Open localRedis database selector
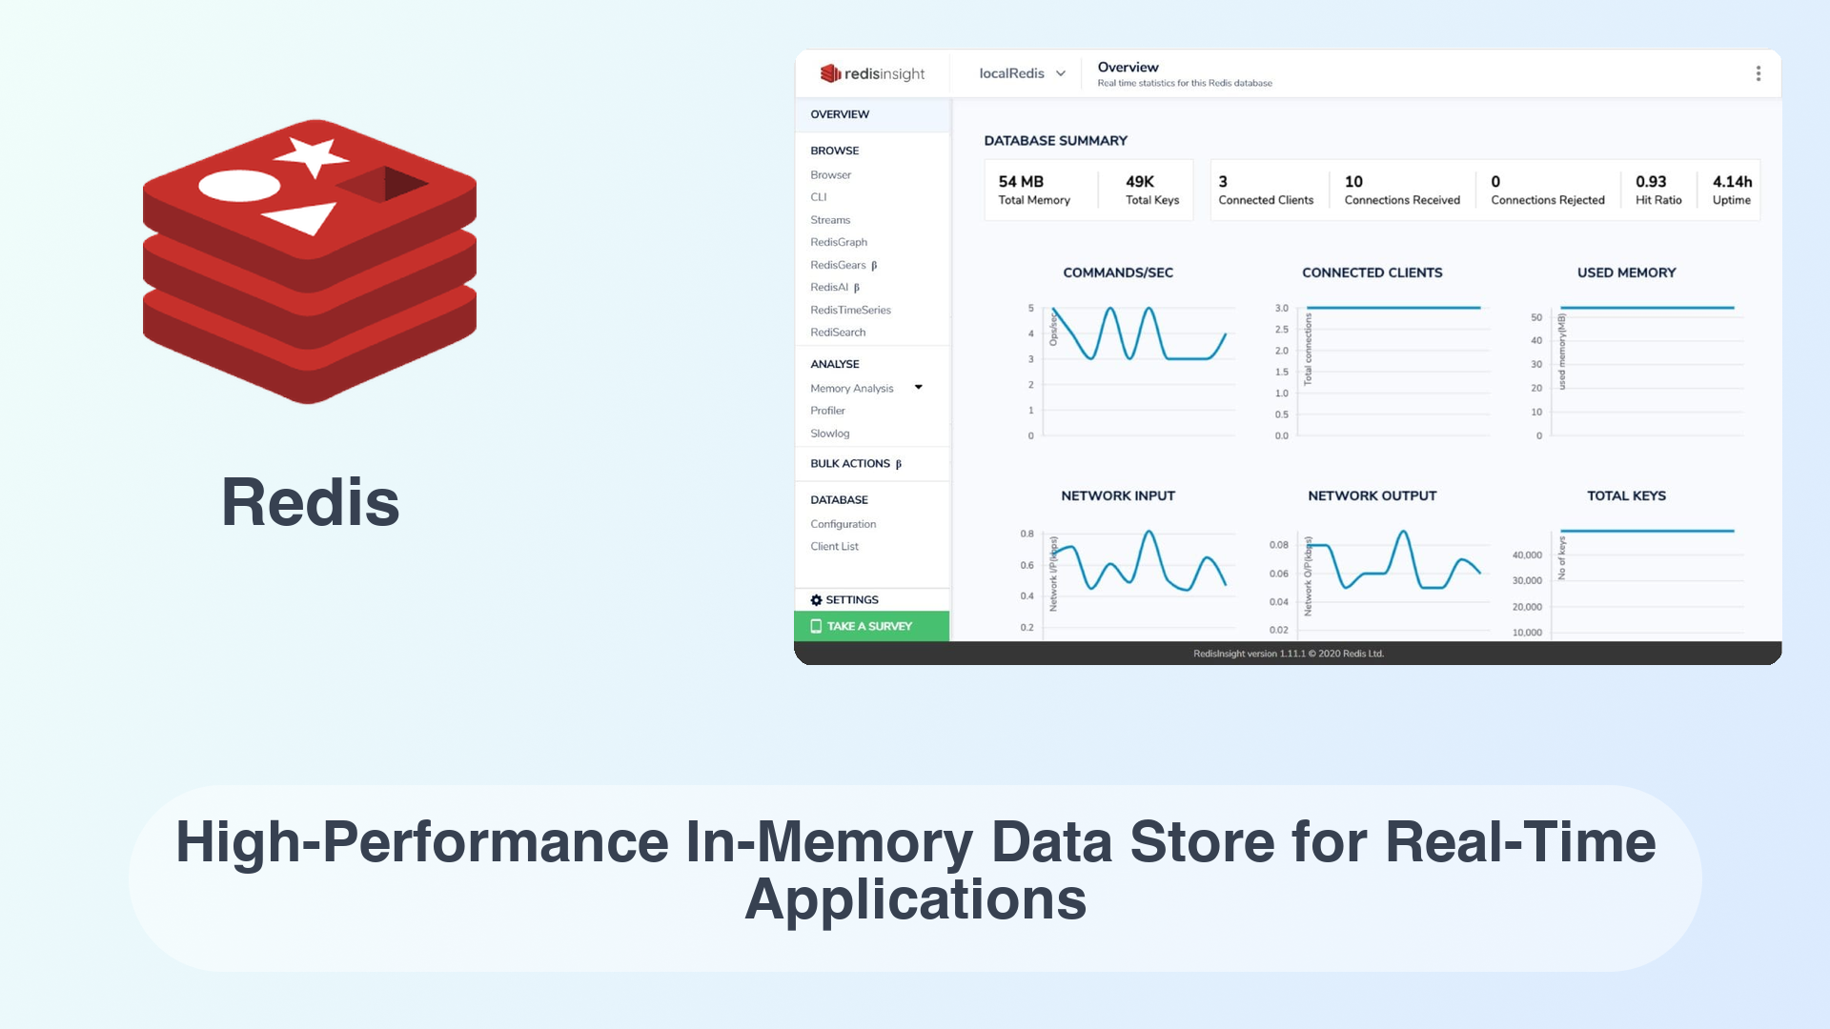The height and width of the screenshot is (1029, 1830). click(x=1019, y=72)
